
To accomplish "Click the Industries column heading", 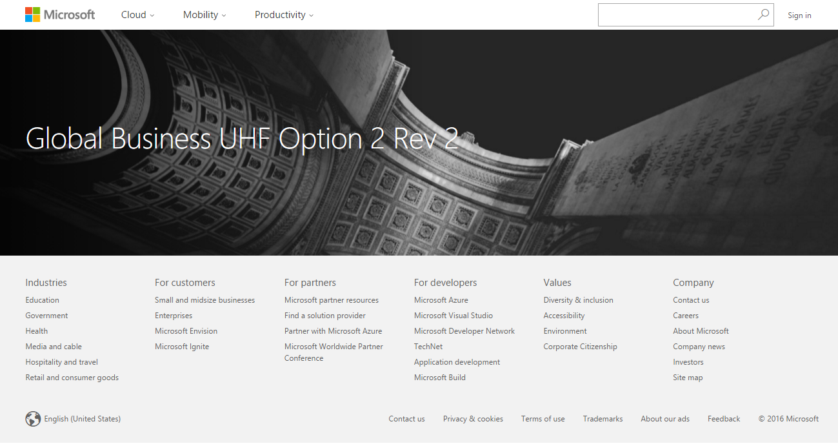I will [x=46, y=283].
